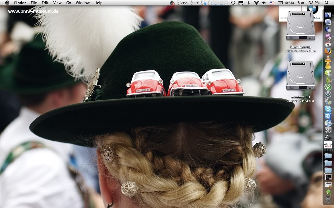Open the Go menu
Image resolution: width=334 pixels, height=208 pixels.
pos(69,3)
